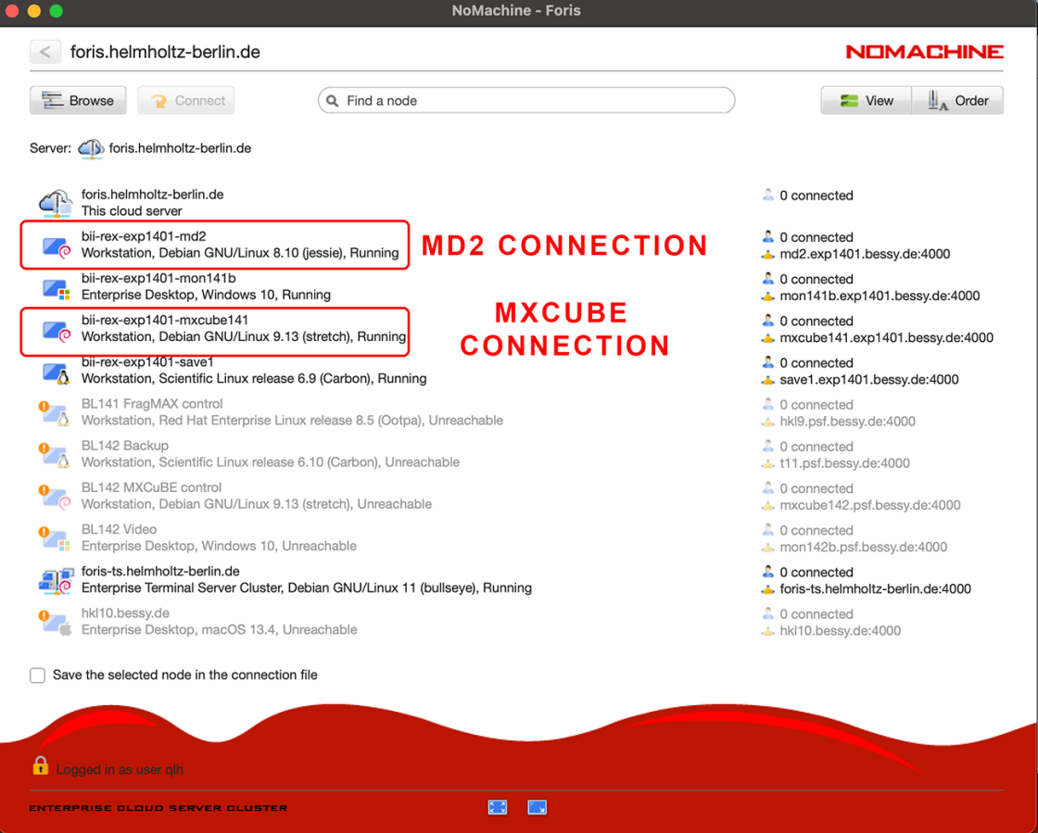Select the bii-rex-exp1401-mxcube141 node icon
Screen dimensions: 1038x833
pos(57,331)
